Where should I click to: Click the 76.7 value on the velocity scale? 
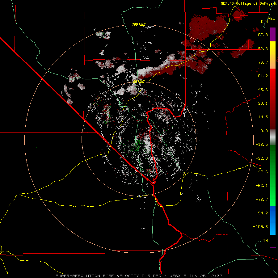(263, 62)
